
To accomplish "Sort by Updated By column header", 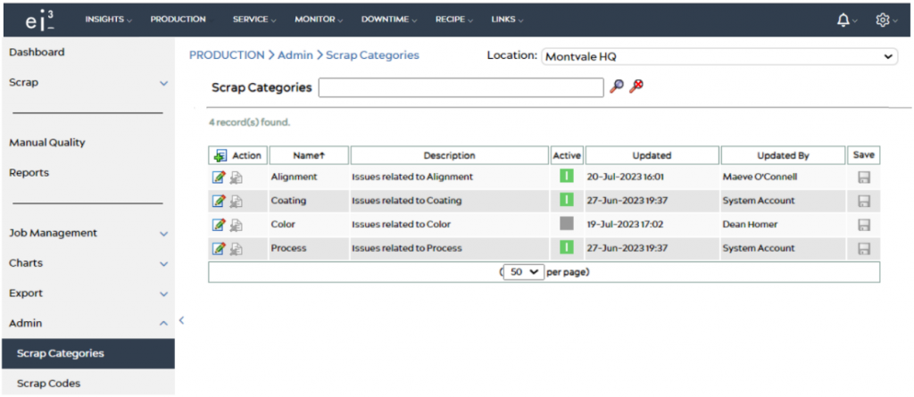I will coord(783,155).
